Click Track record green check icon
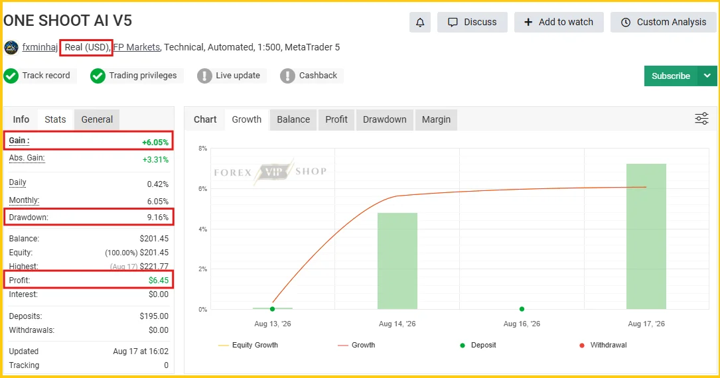 coord(11,76)
